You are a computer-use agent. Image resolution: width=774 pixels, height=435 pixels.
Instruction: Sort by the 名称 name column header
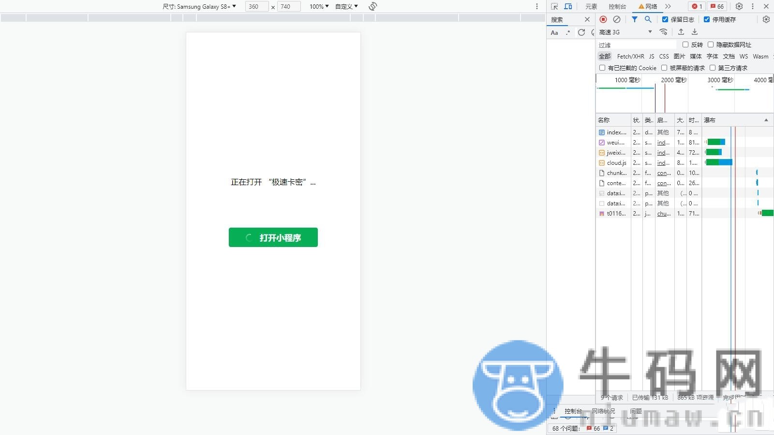[x=613, y=120]
